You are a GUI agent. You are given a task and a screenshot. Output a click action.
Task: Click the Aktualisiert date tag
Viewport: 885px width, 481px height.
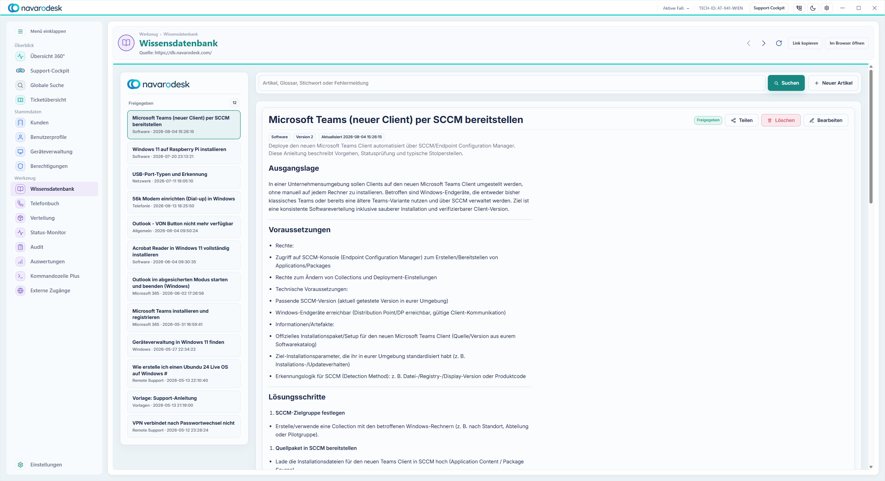(352, 137)
